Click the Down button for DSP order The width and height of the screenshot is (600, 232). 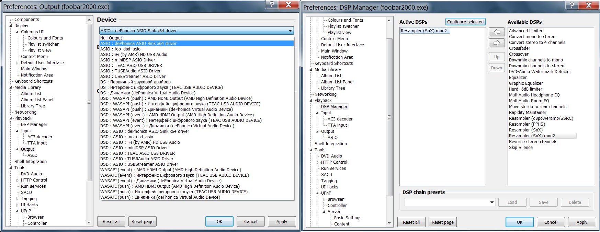pyautogui.click(x=497, y=68)
